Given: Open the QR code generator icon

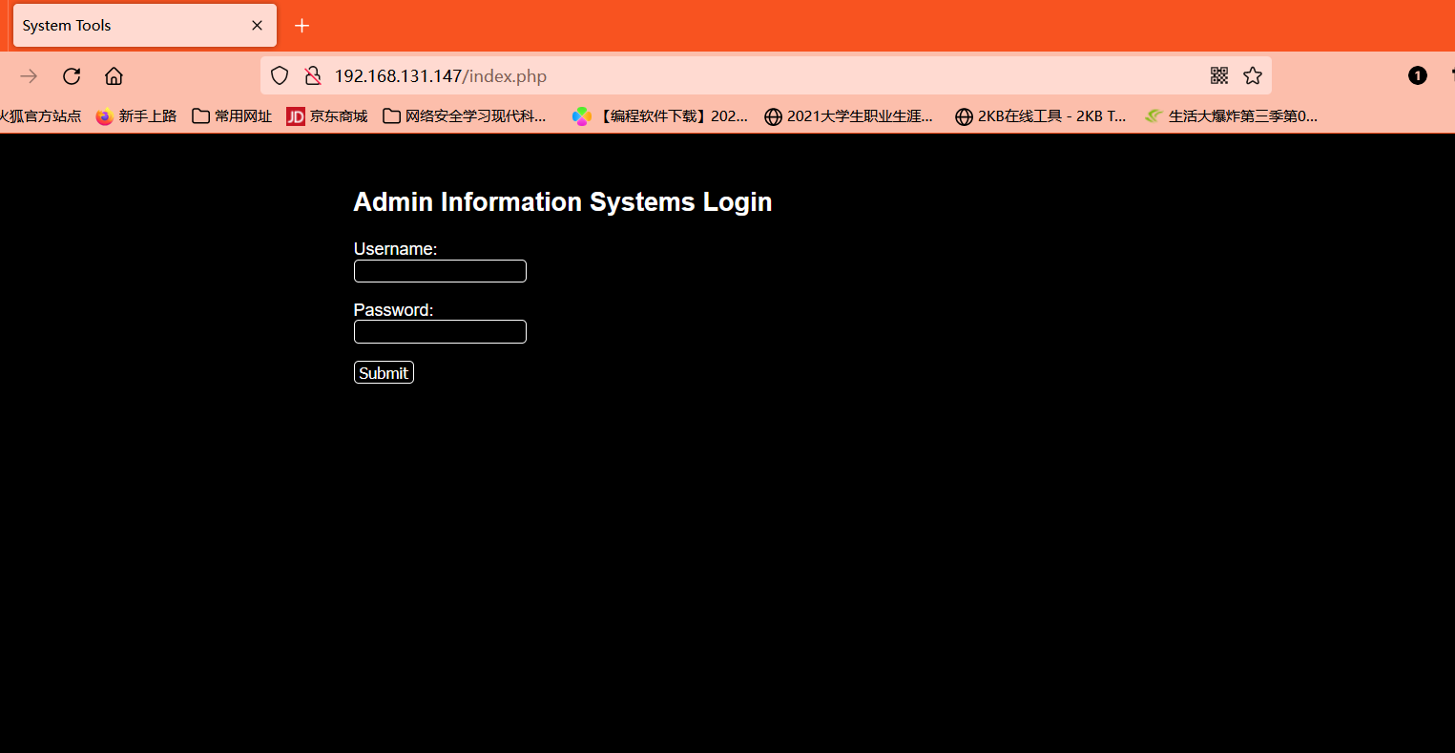Looking at the screenshot, I should click(1218, 75).
